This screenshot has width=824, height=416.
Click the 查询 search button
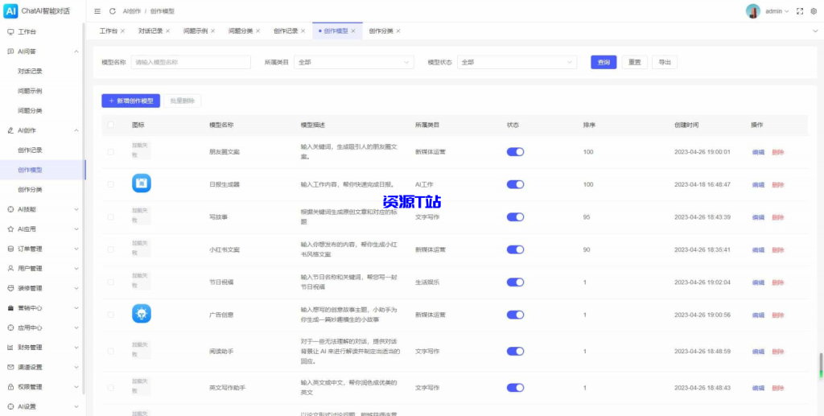(x=604, y=62)
